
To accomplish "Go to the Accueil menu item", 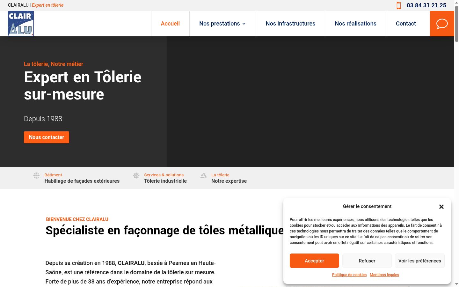I will coord(170,24).
